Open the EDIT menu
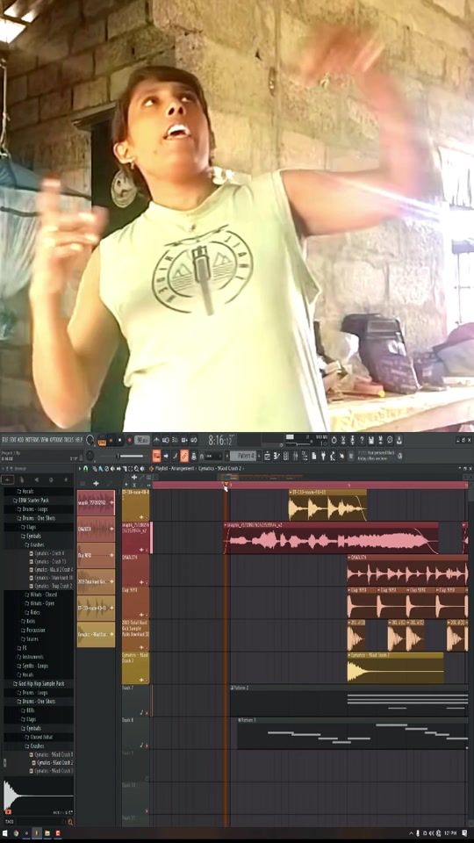474x843 pixels. (11, 439)
